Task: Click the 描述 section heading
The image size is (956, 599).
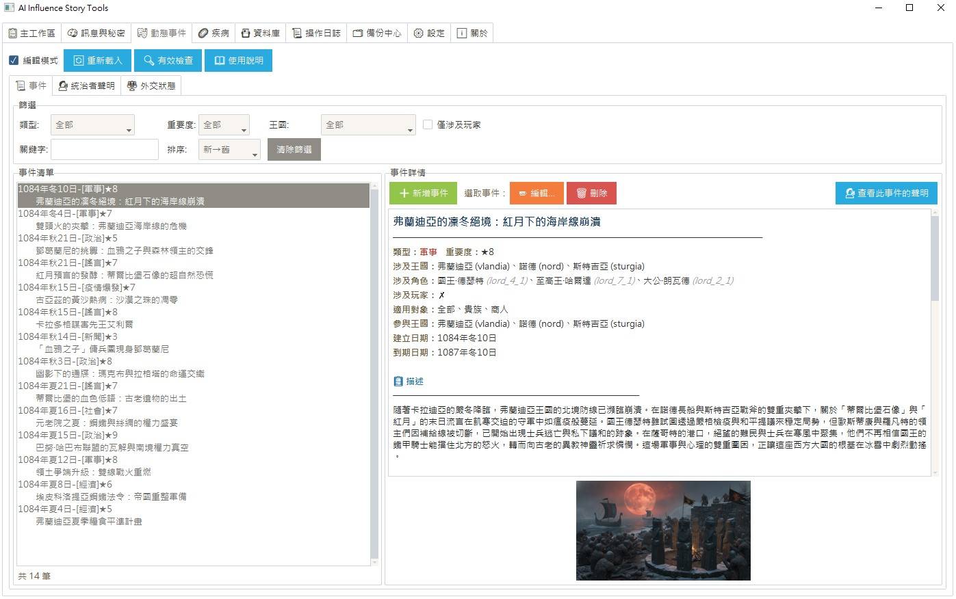Action: tap(409, 381)
